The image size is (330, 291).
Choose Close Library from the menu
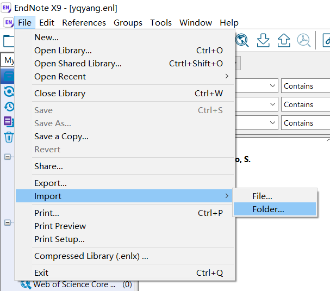pos(125,93)
